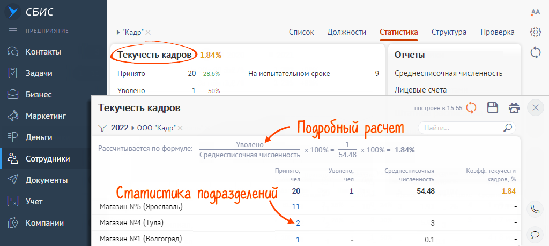Close the Текучесть кадров report panel
The image size is (549, 246).
(x=535, y=107)
